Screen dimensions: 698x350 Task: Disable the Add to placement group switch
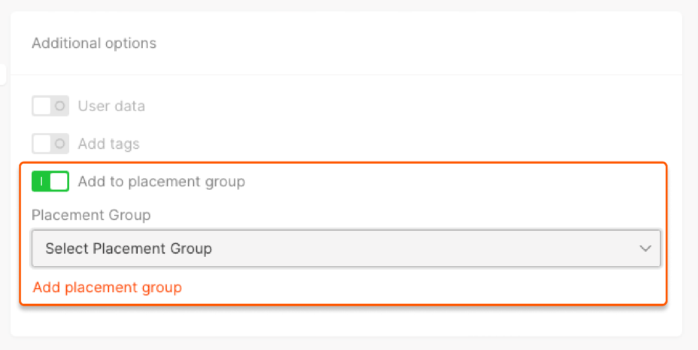click(50, 182)
